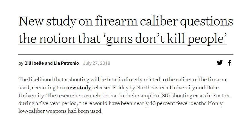Click the horizontal divider below the headline
Screen dimensions: 250x136
coord(126,54)
